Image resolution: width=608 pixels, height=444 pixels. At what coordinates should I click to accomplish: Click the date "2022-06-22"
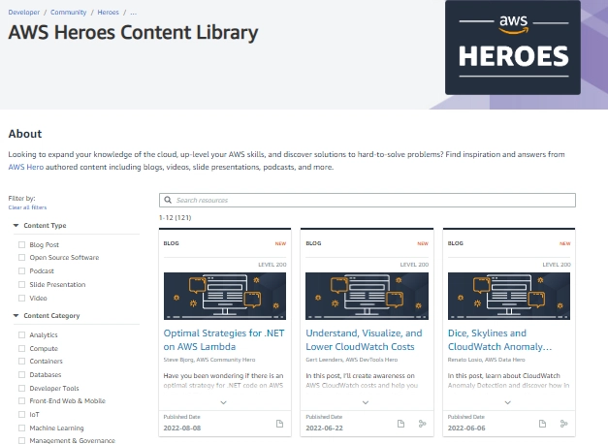pos(324,428)
